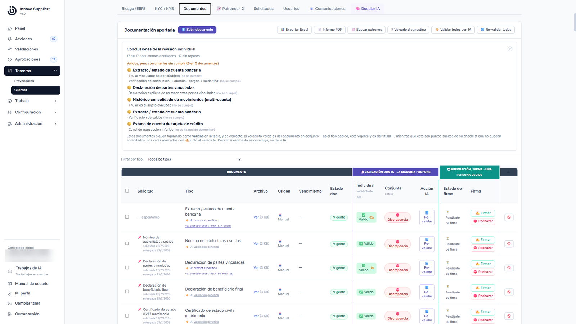The image size is (576, 324).
Task: Check the box for the espontáneo document row
Action: click(x=127, y=217)
